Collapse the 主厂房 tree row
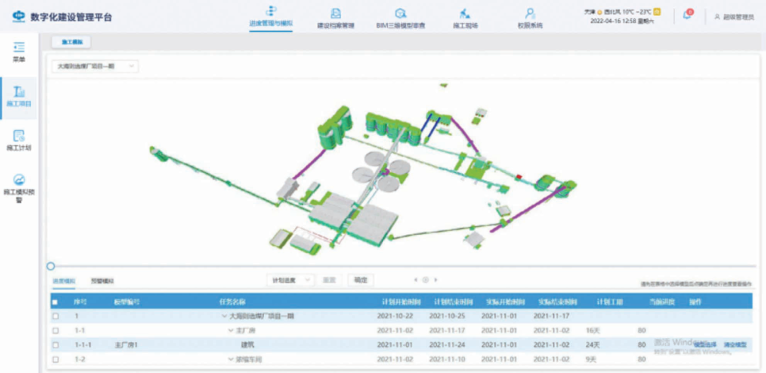 (231, 330)
